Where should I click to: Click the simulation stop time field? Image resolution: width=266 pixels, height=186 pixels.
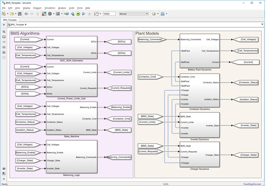(109, 14)
